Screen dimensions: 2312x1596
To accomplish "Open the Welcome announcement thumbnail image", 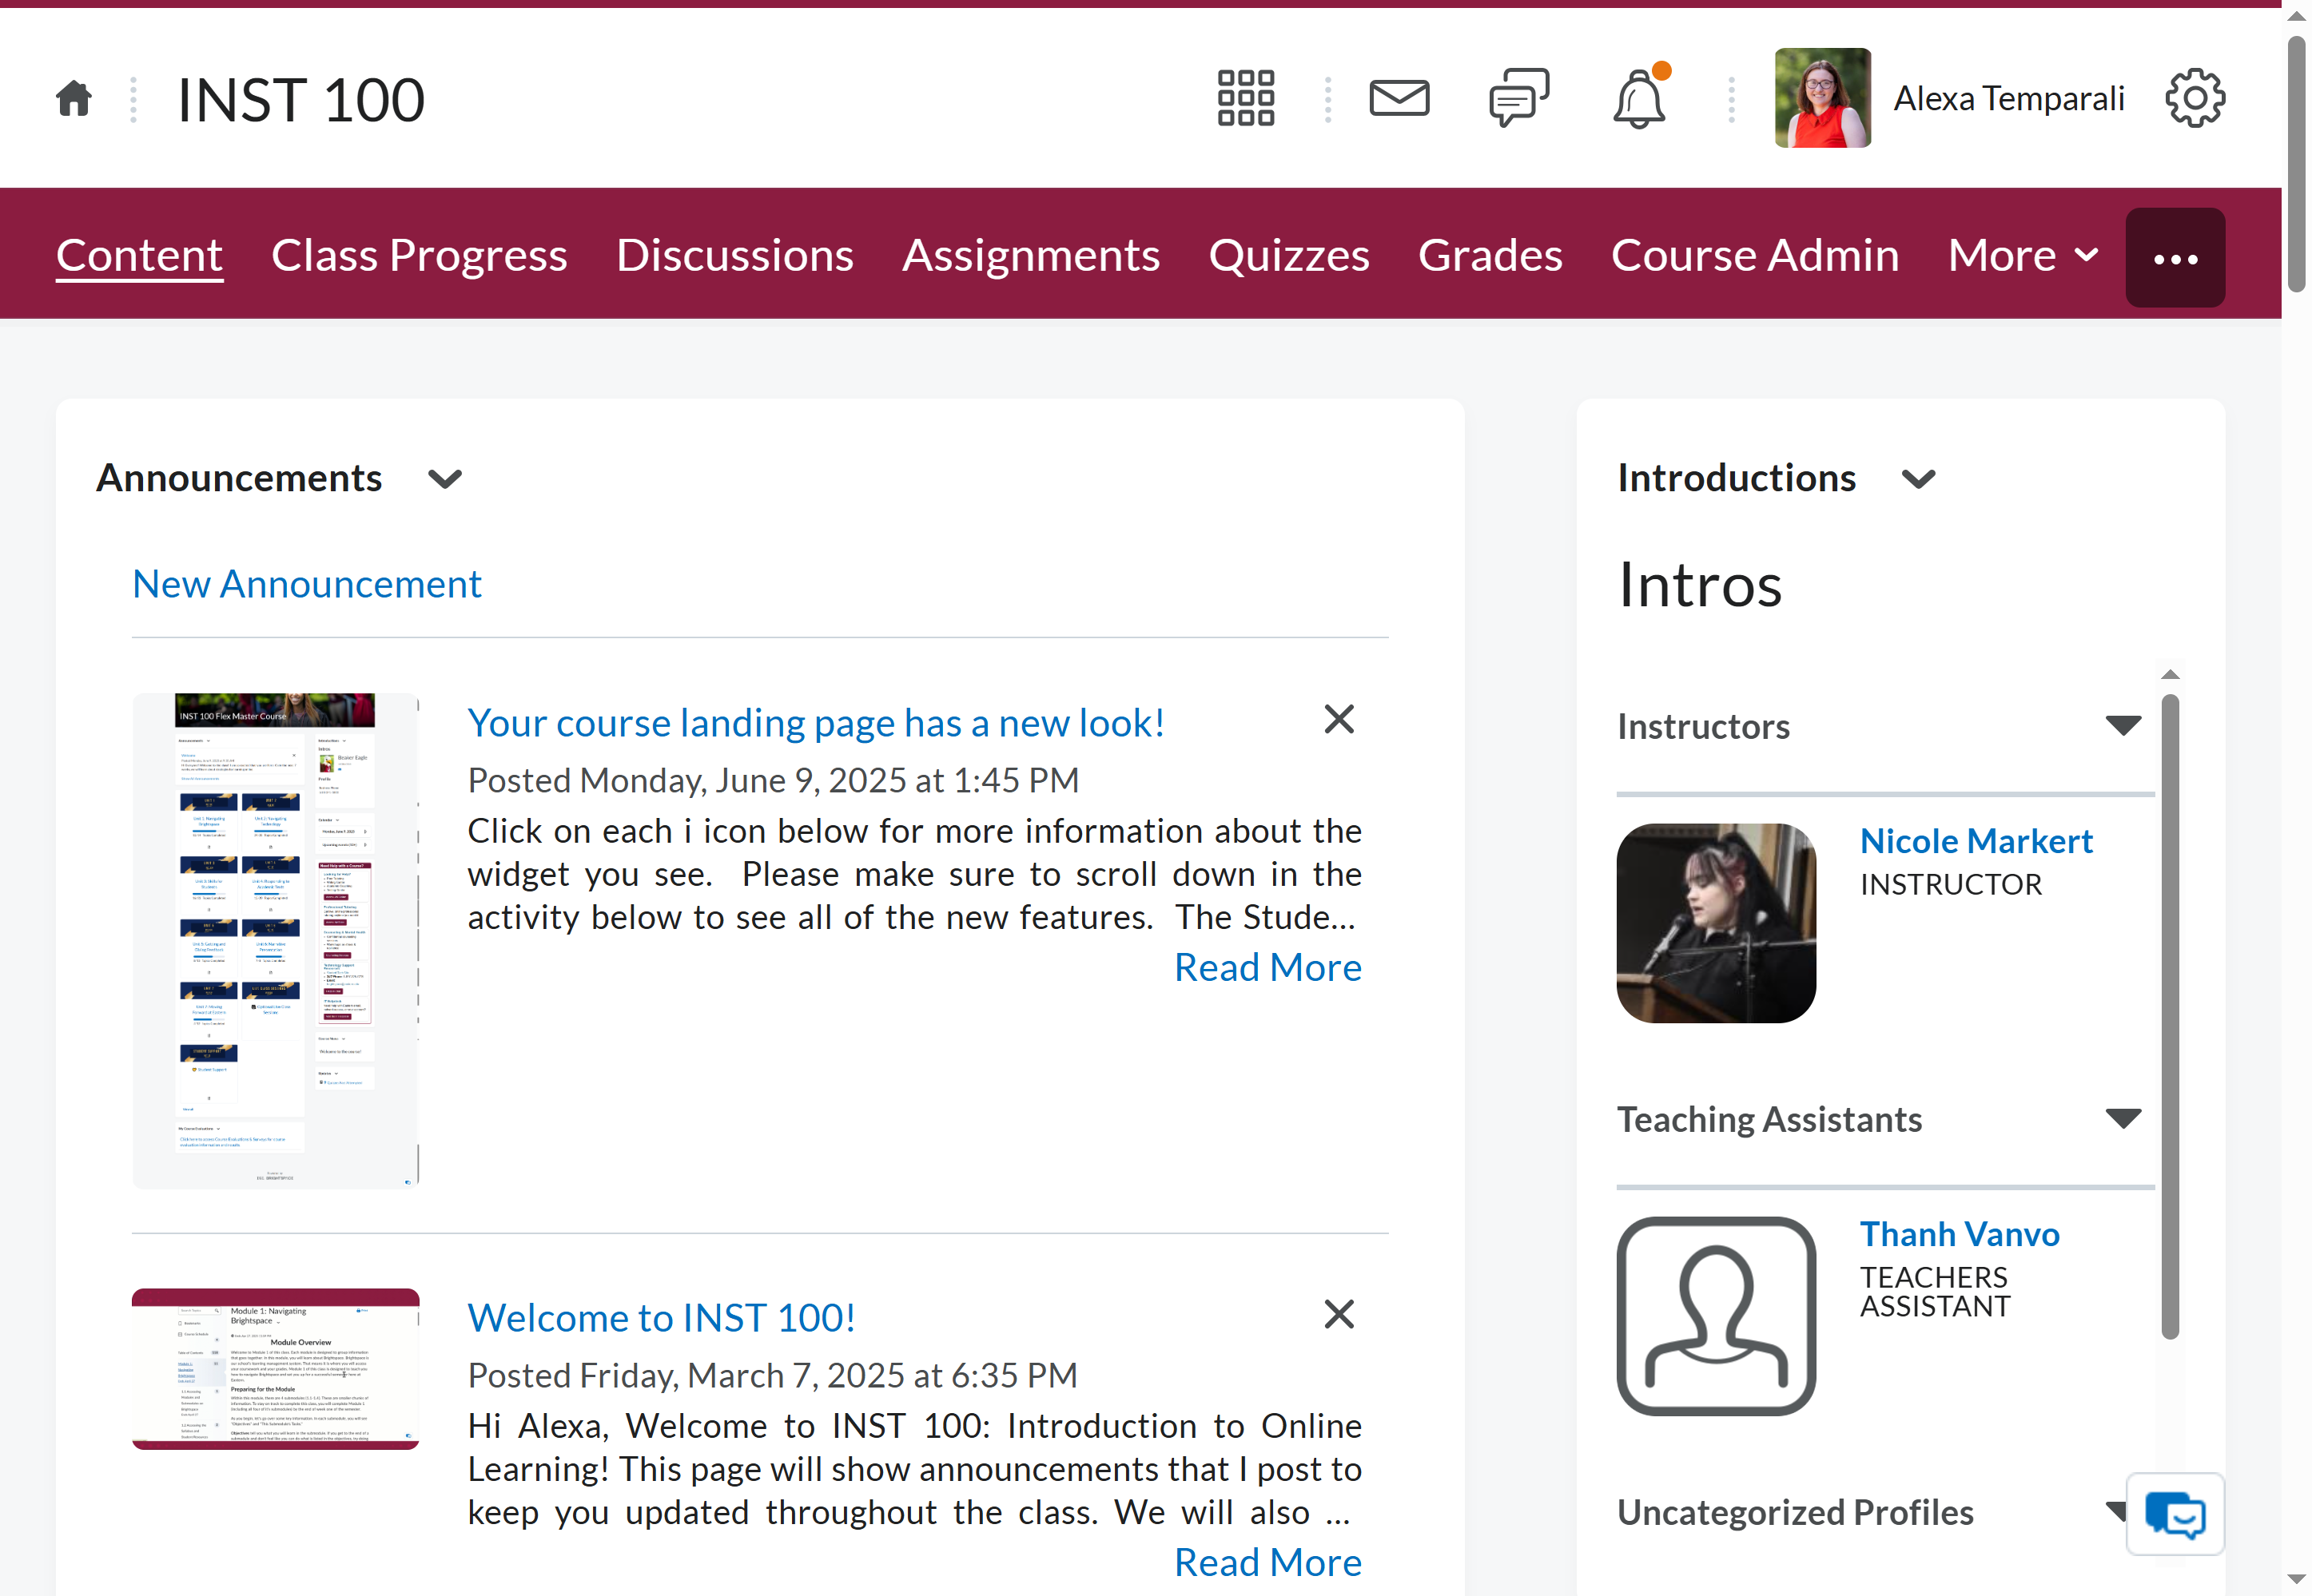I will 275,1369.
